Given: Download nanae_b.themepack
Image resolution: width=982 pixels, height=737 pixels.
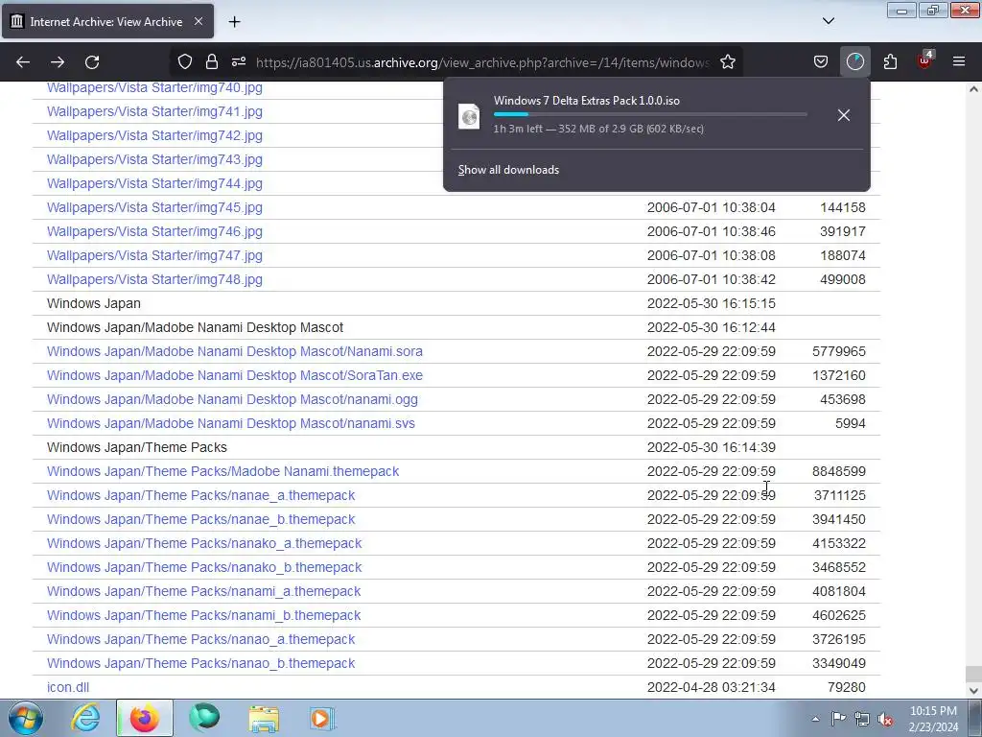Looking at the screenshot, I should click(x=201, y=519).
